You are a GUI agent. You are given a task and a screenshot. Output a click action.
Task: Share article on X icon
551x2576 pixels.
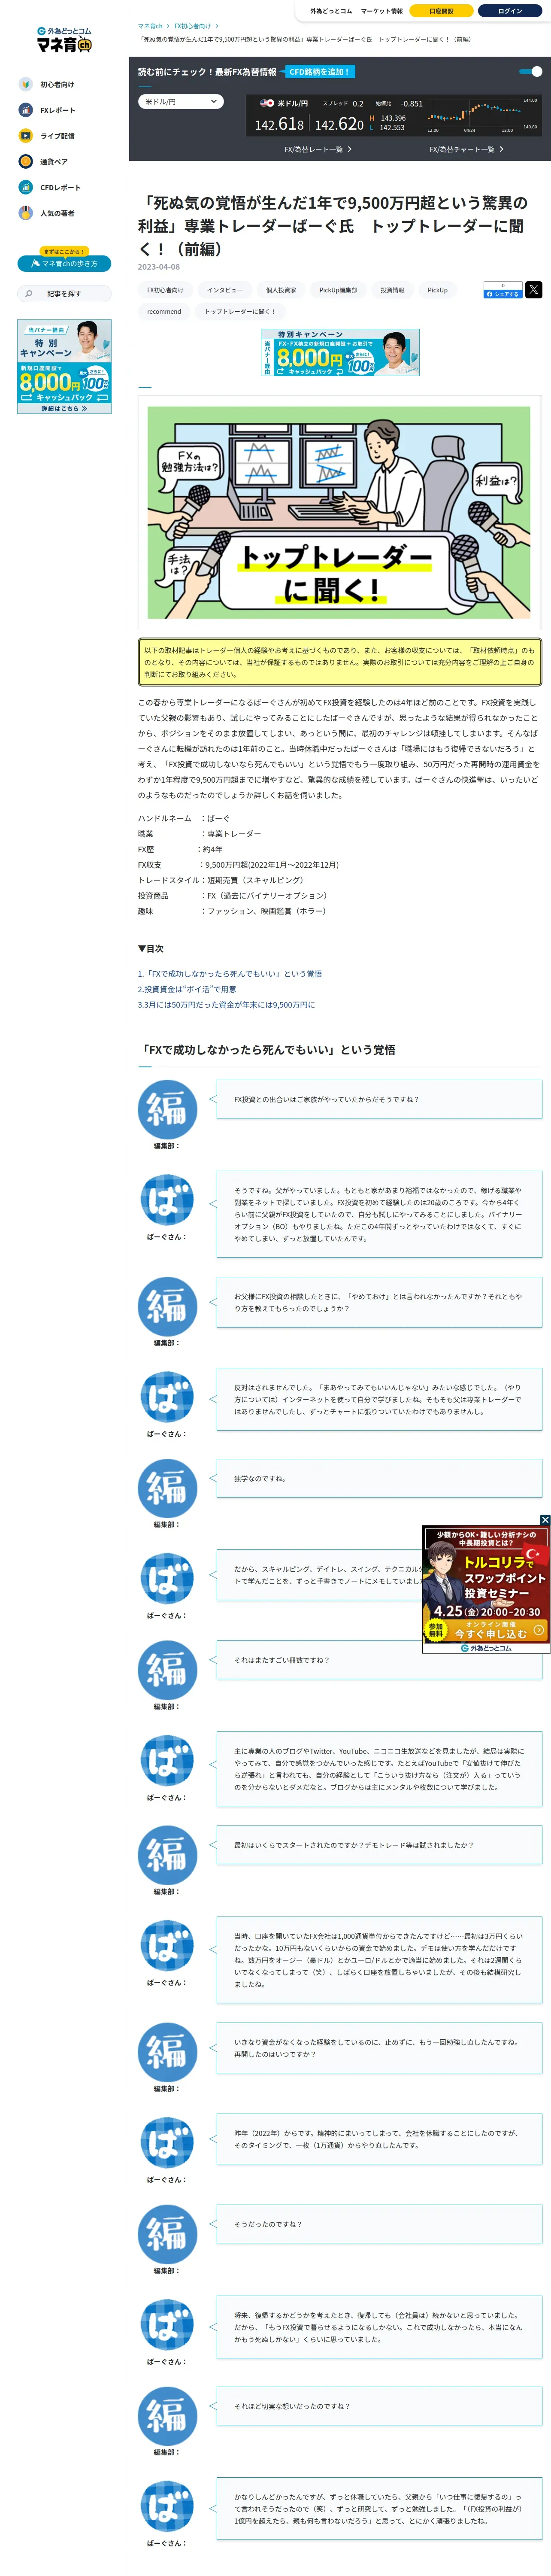[x=534, y=290]
